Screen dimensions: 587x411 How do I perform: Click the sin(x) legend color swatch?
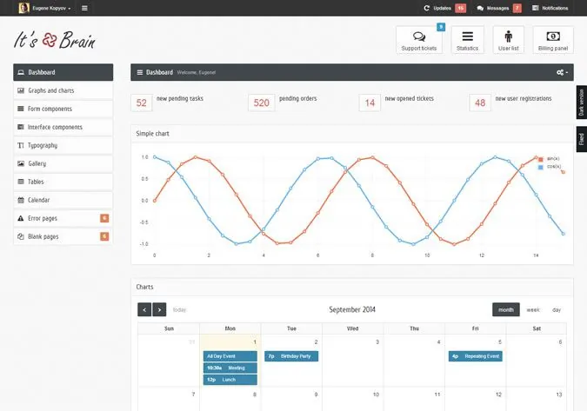pyautogui.click(x=540, y=159)
